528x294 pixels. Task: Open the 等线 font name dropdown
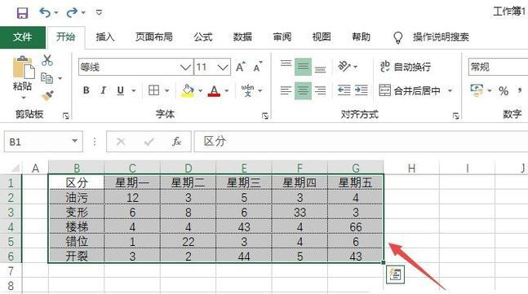[x=185, y=68]
